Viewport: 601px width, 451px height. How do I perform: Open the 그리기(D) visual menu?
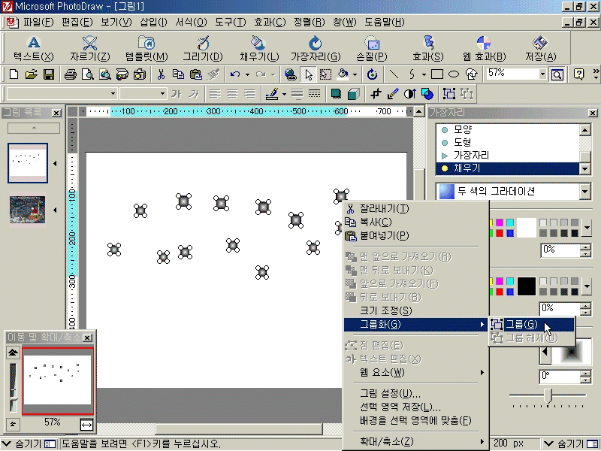tap(203, 48)
